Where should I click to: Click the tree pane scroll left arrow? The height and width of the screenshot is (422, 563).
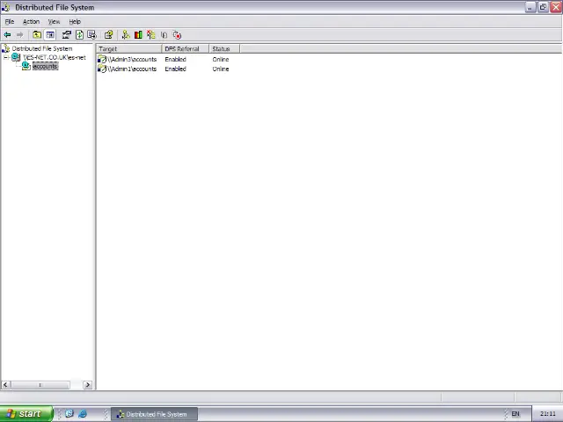click(5, 385)
